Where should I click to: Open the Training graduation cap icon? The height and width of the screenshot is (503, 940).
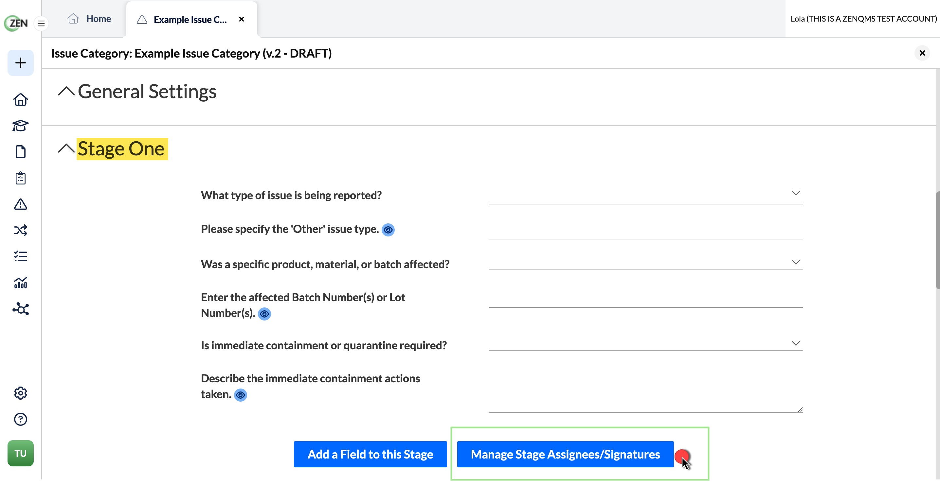coord(20,126)
